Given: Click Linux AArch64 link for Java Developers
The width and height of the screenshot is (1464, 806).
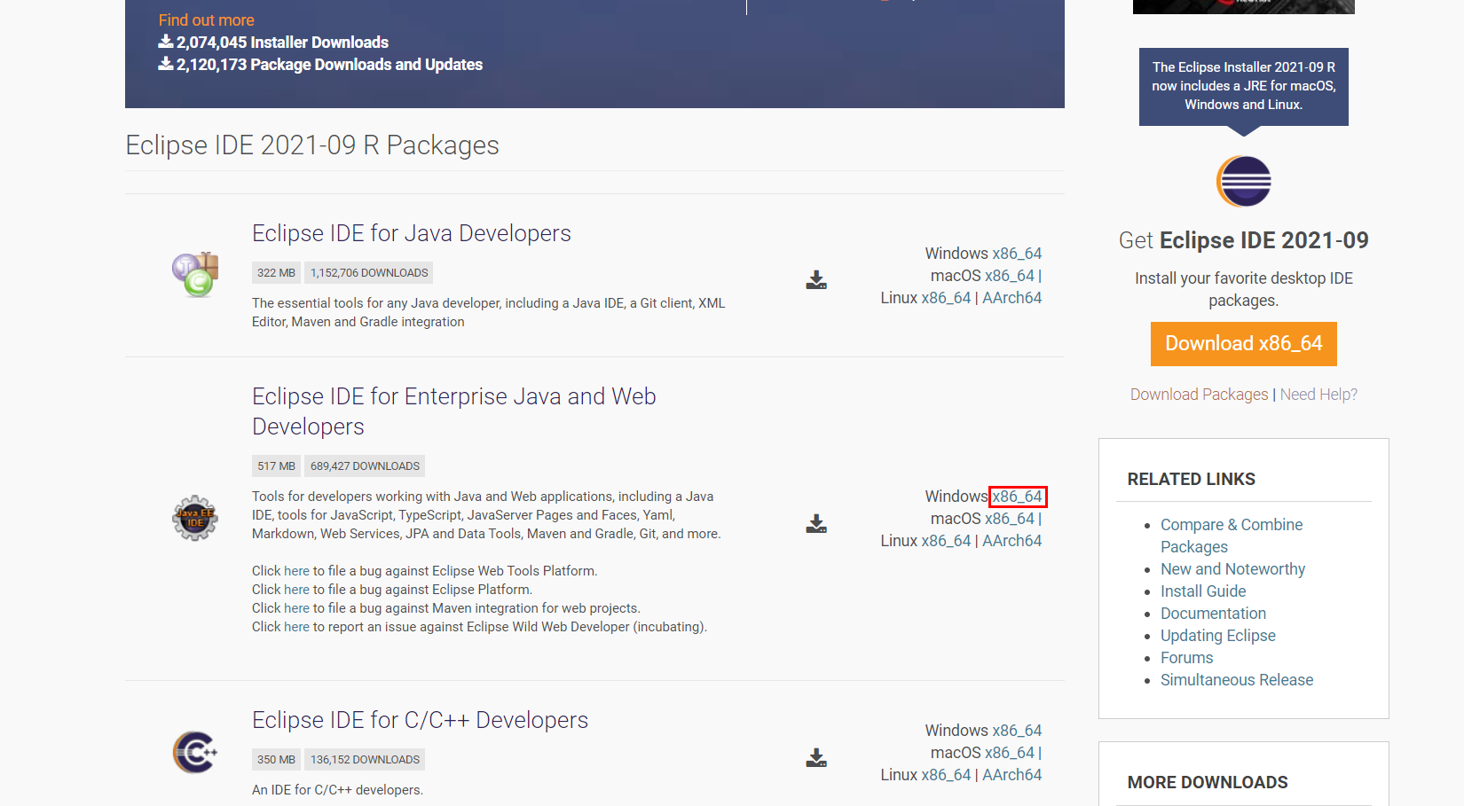Looking at the screenshot, I should [1012, 298].
